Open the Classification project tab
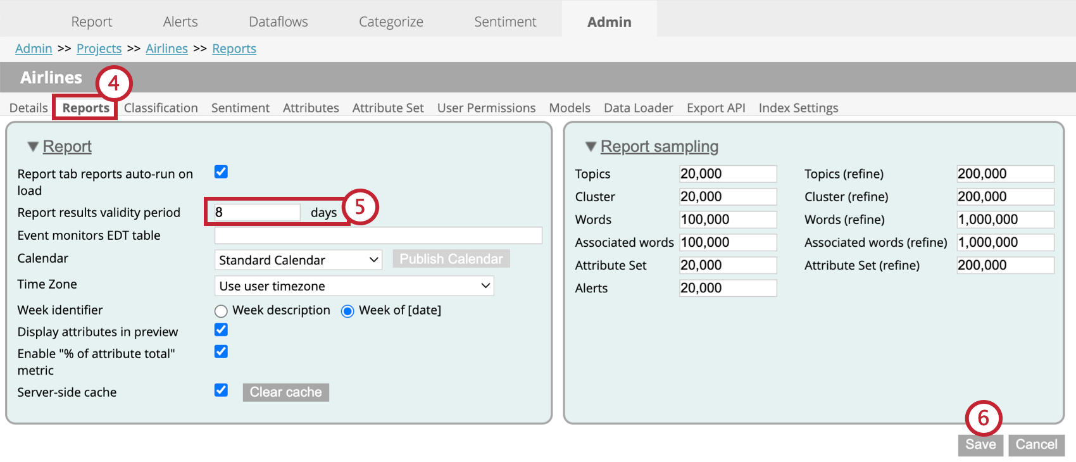 161,108
